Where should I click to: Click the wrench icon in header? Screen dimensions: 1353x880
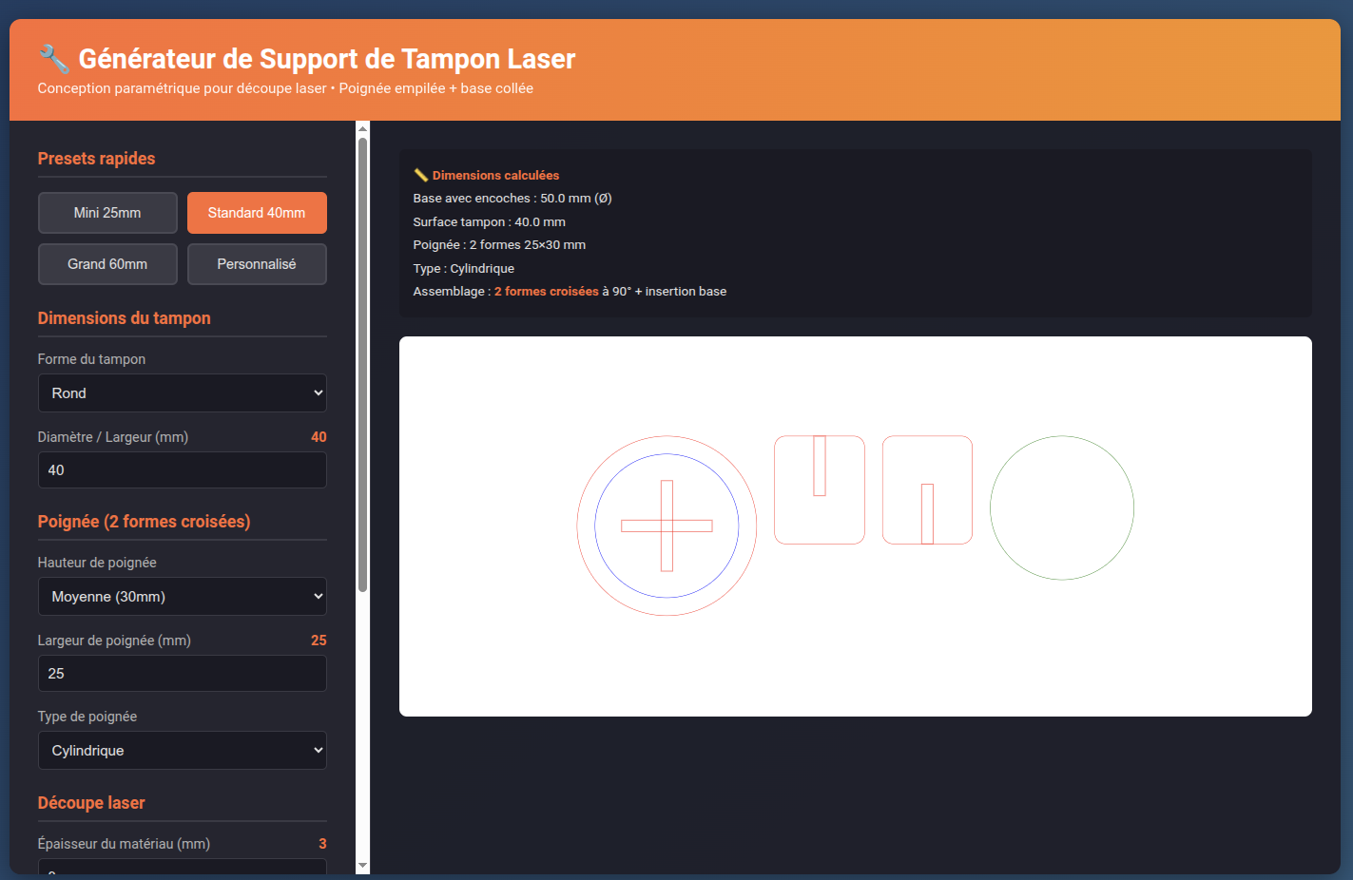coord(54,59)
